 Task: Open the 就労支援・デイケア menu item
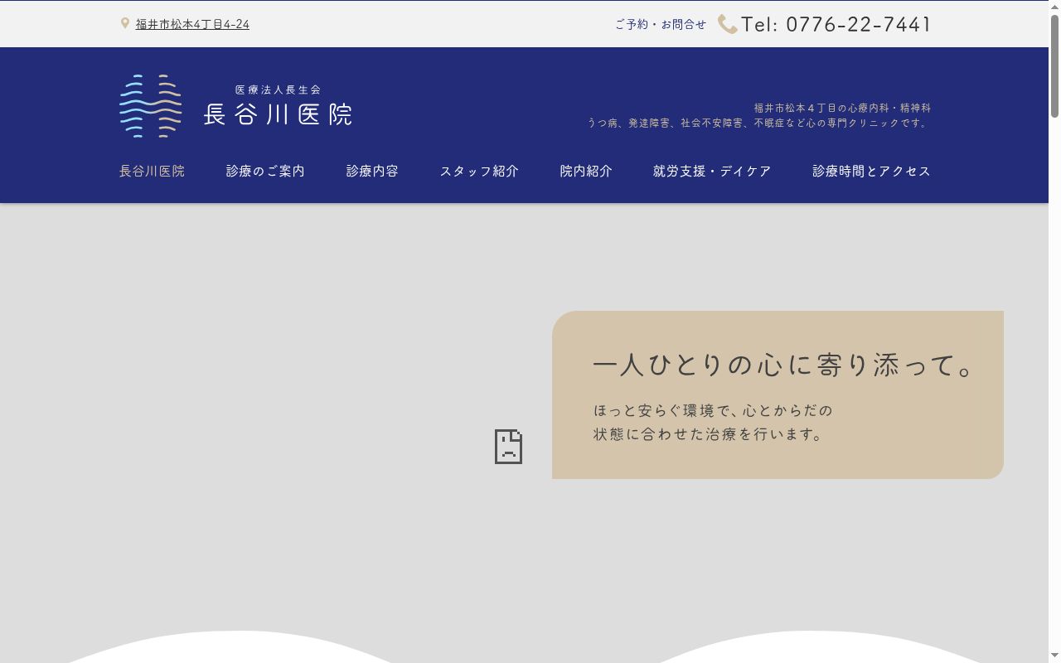712,171
